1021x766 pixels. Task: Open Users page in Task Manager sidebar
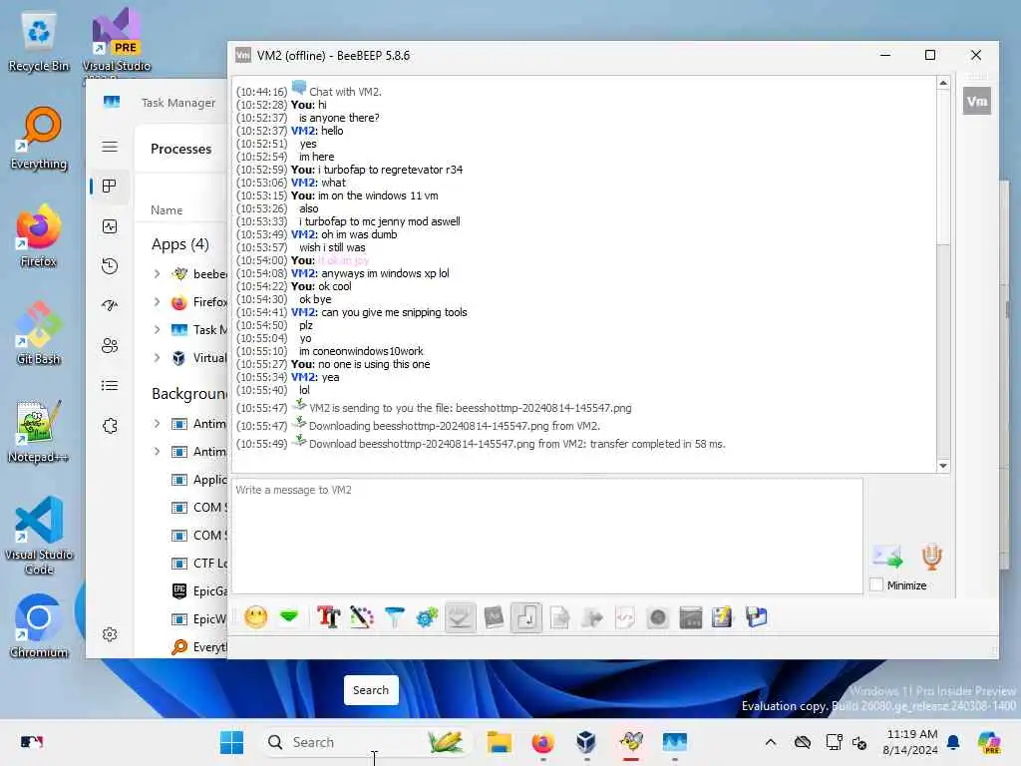(x=110, y=345)
